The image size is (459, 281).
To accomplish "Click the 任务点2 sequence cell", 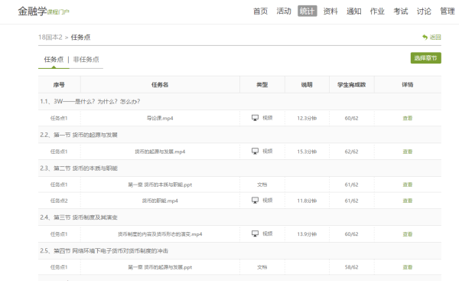I will [59, 201].
